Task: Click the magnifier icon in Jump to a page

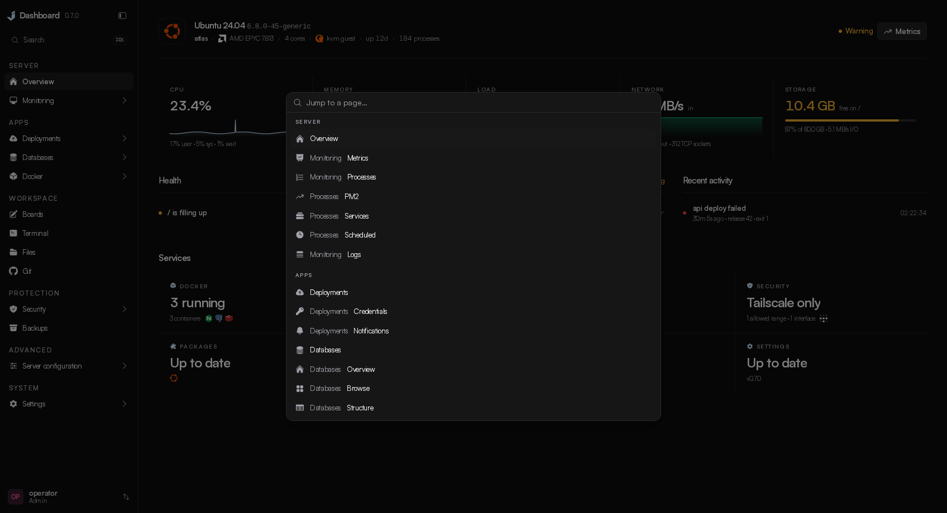Action: (x=298, y=103)
